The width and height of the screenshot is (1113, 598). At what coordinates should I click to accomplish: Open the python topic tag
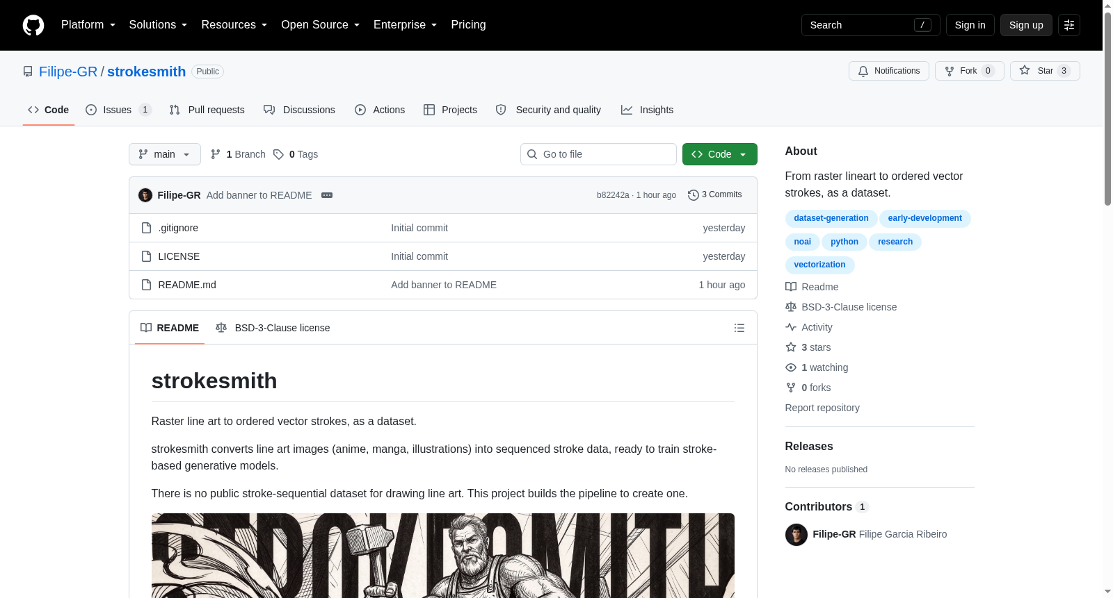(x=844, y=242)
